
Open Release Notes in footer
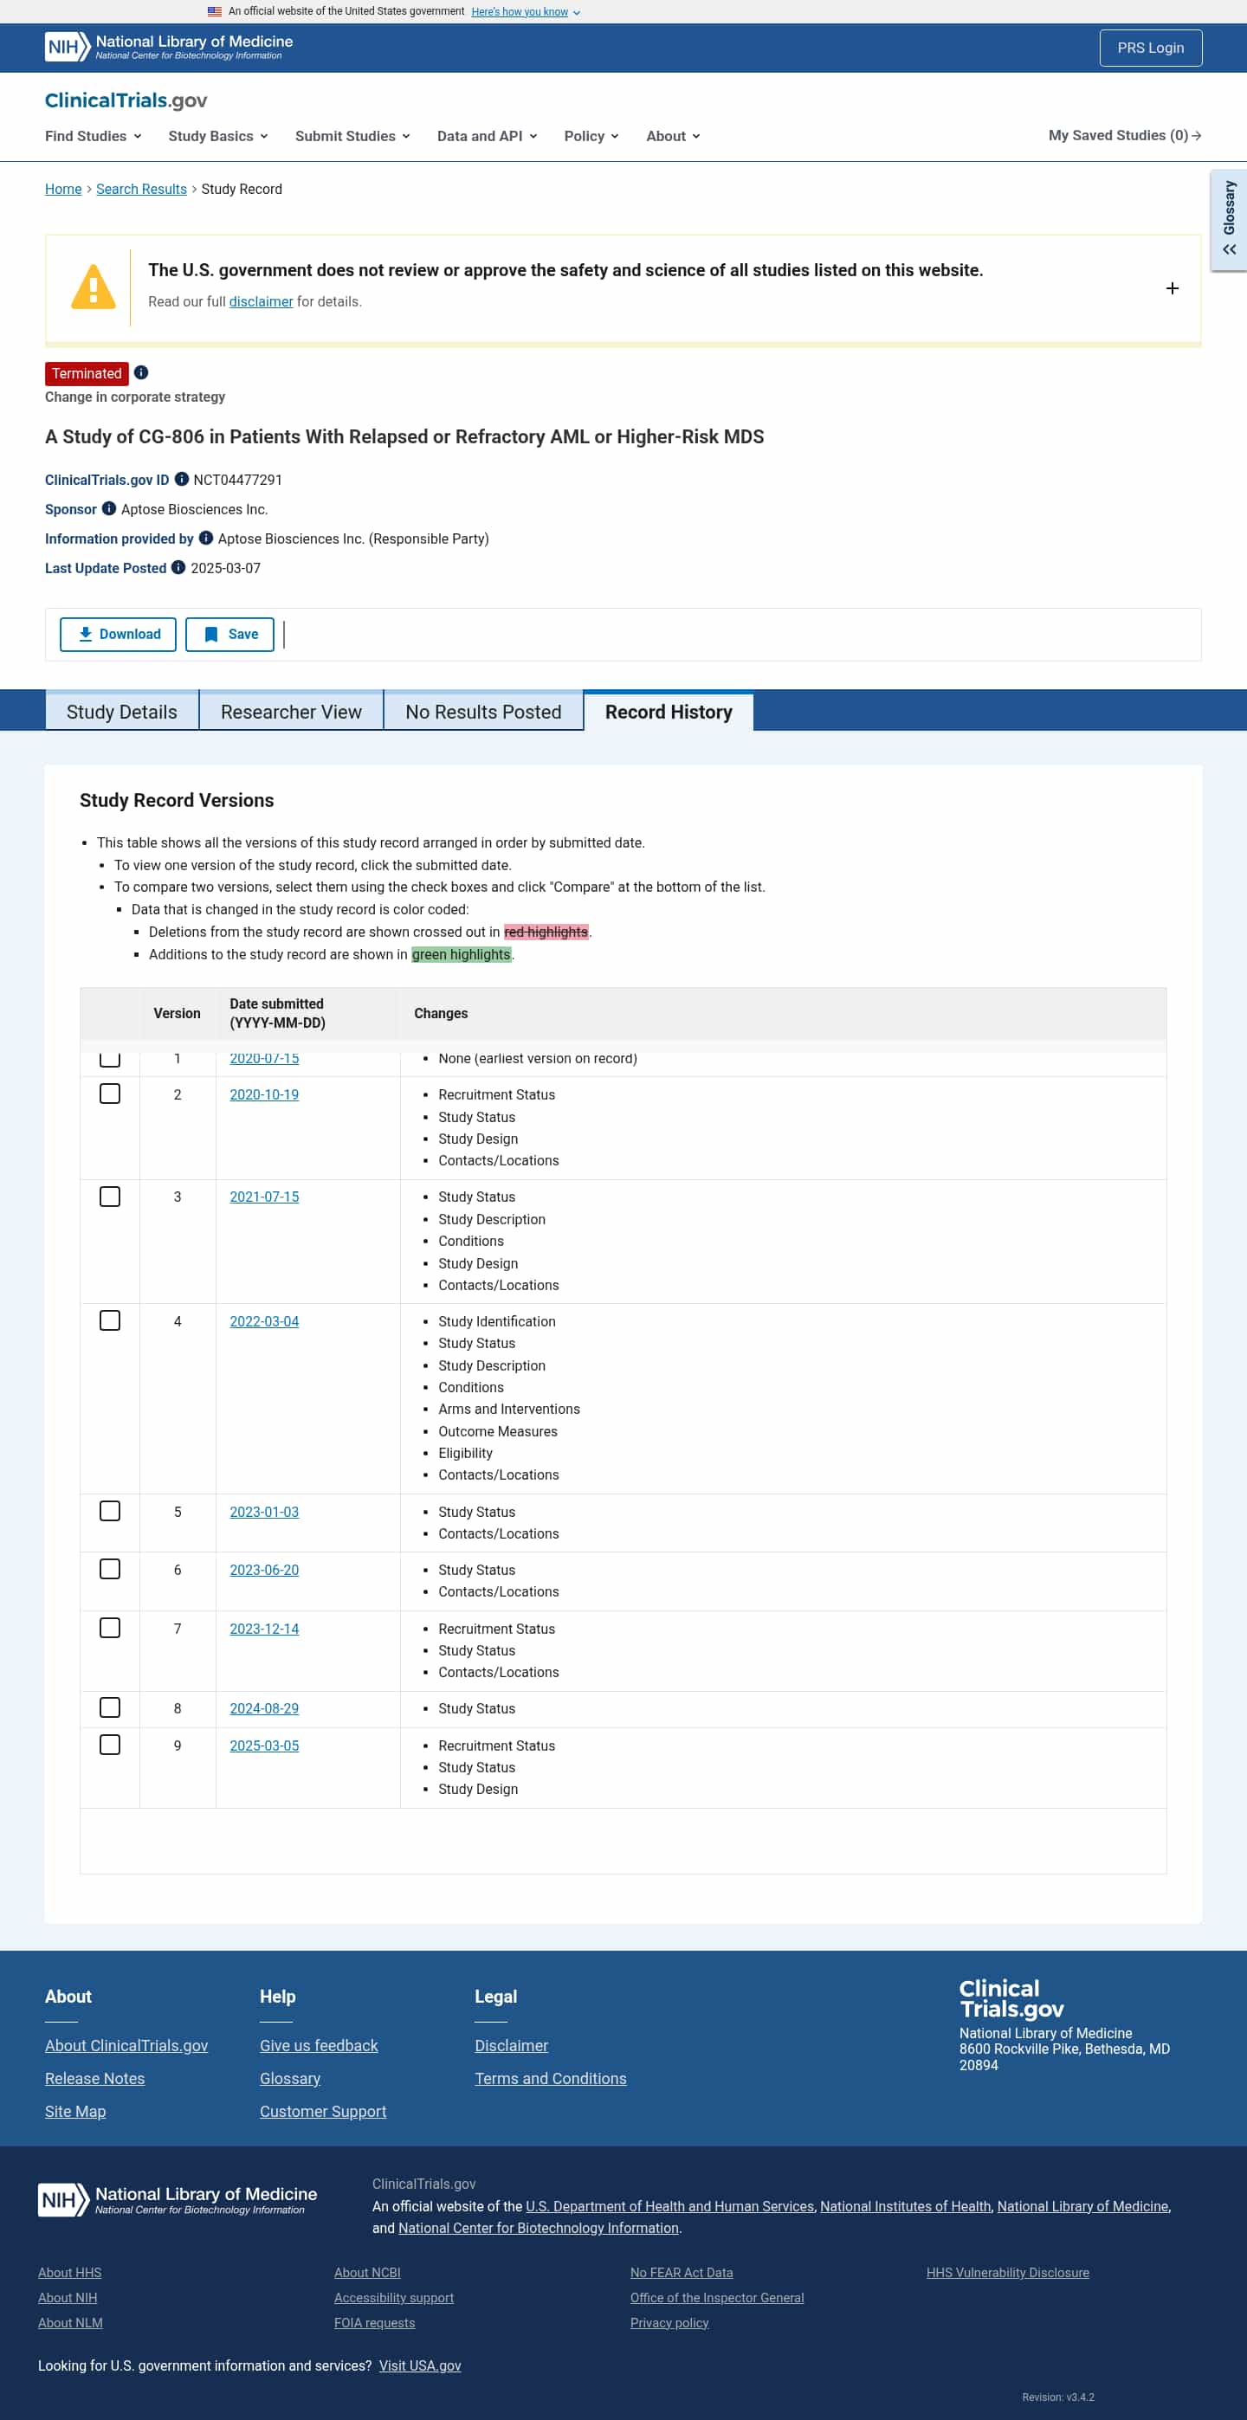click(x=95, y=2078)
